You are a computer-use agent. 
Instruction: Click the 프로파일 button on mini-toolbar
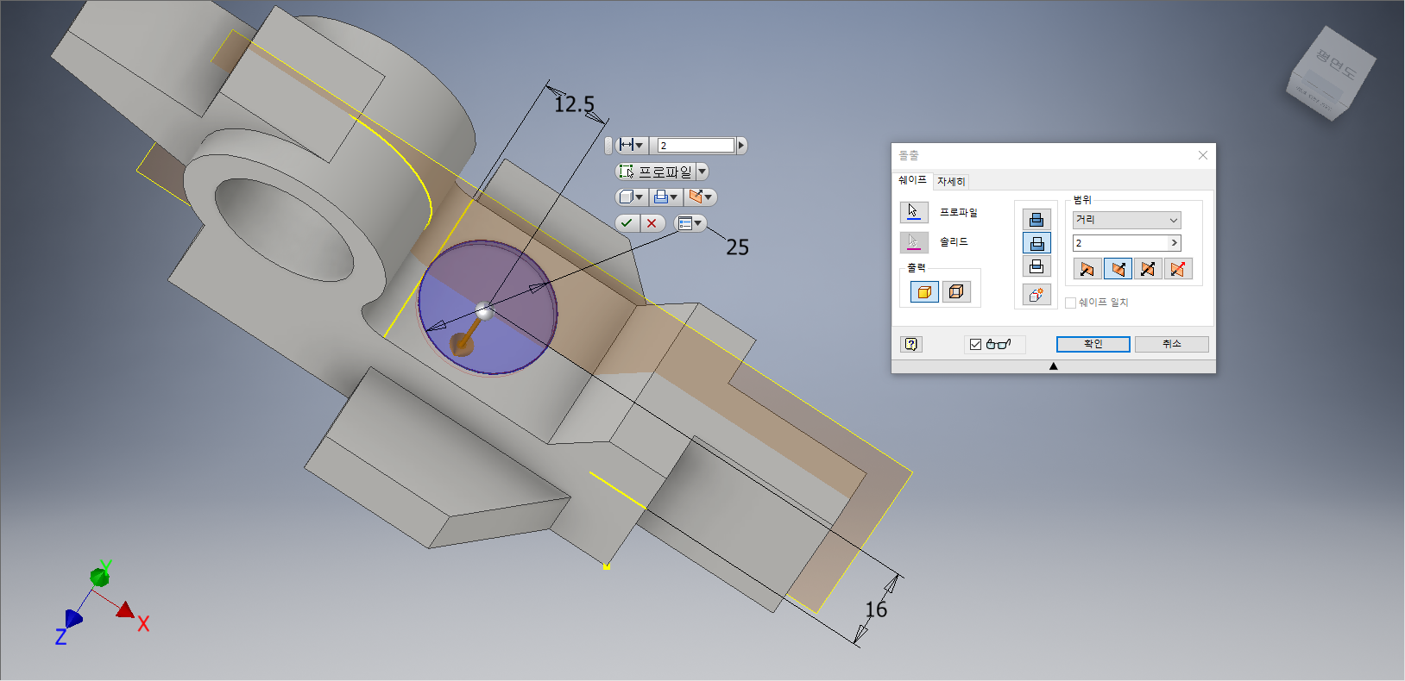[656, 172]
